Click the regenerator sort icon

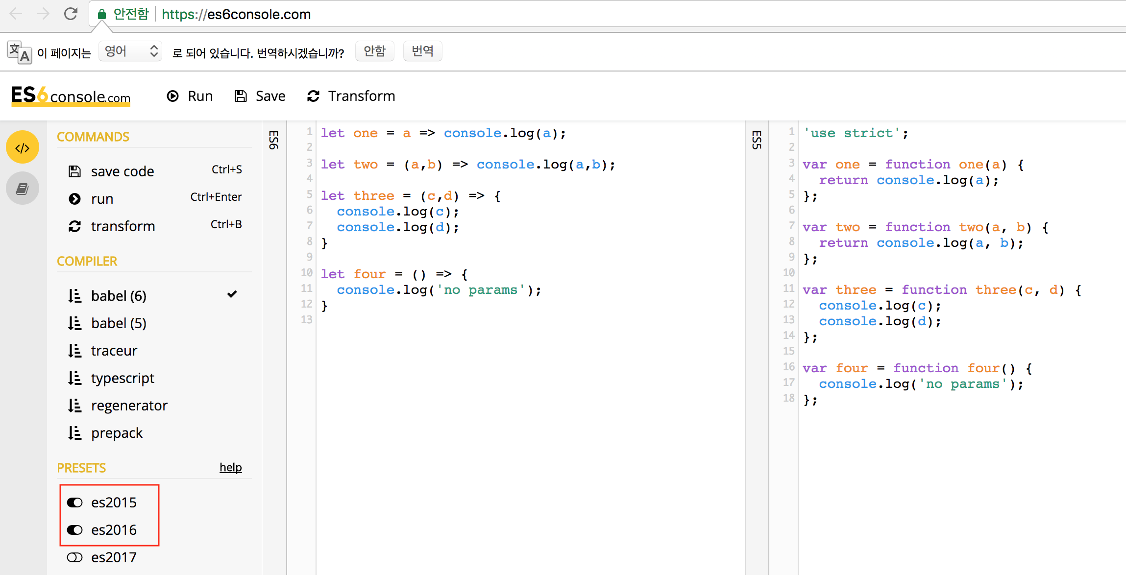[x=74, y=406]
